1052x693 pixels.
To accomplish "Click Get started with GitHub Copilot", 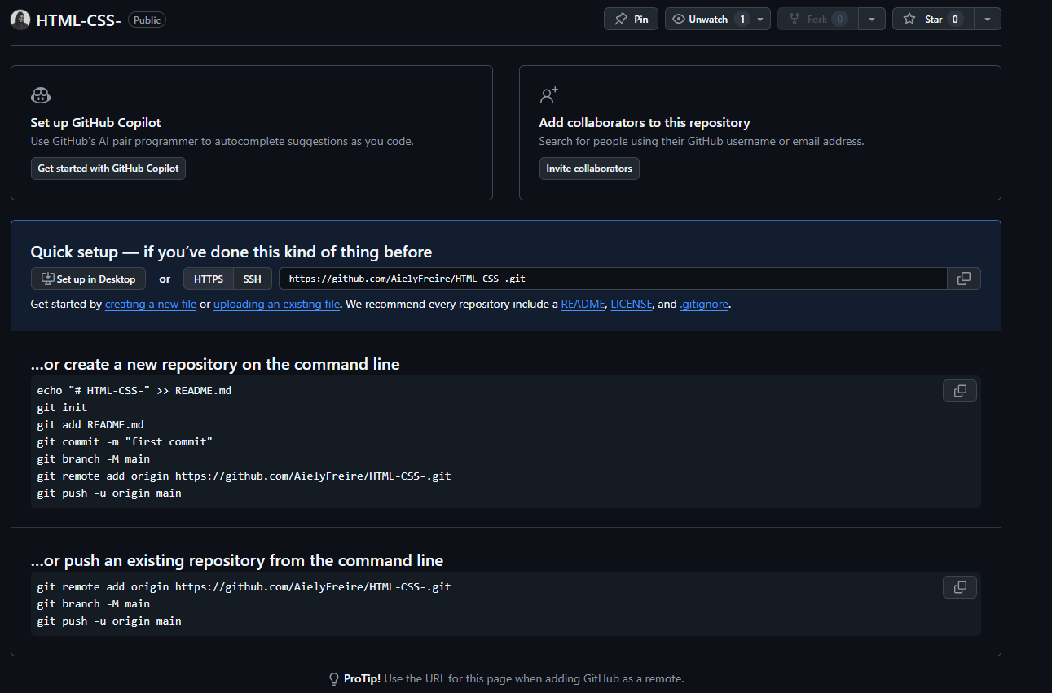I will [x=108, y=169].
